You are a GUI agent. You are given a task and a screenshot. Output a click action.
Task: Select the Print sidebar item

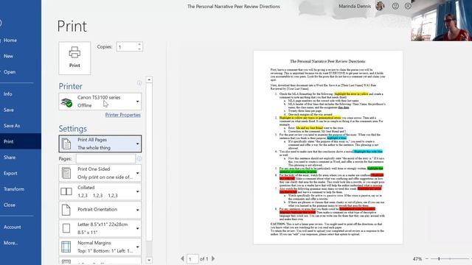coord(21,141)
